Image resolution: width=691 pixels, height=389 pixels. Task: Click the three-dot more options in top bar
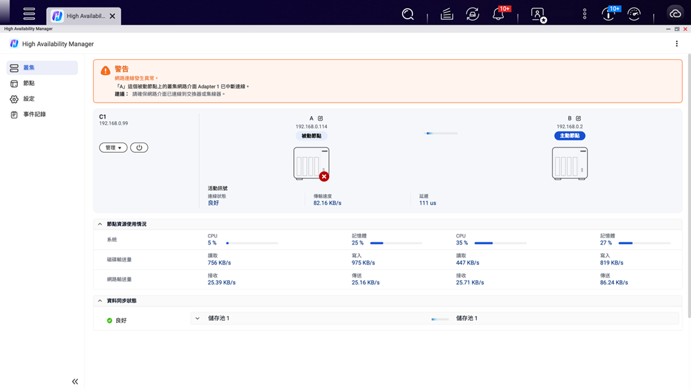coord(584,14)
